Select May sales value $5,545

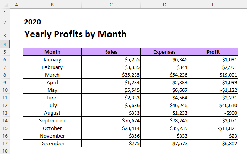click(x=111, y=90)
